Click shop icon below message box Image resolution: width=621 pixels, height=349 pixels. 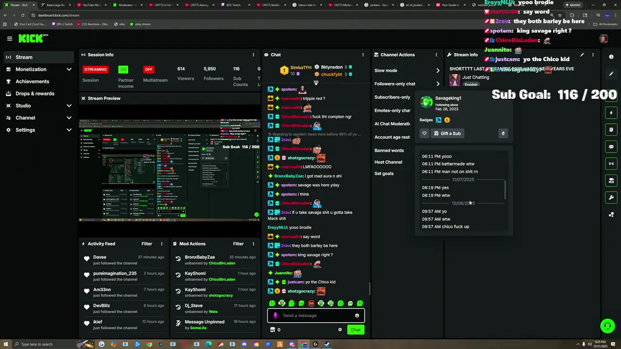(x=273, y=330)
